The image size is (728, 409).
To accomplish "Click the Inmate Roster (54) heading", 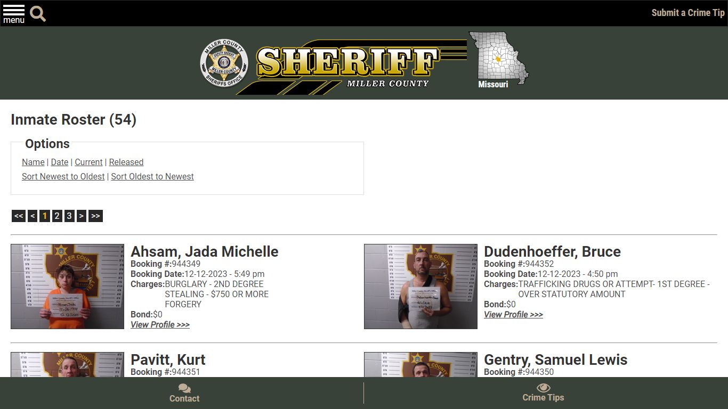I will (x=74, y=119).
